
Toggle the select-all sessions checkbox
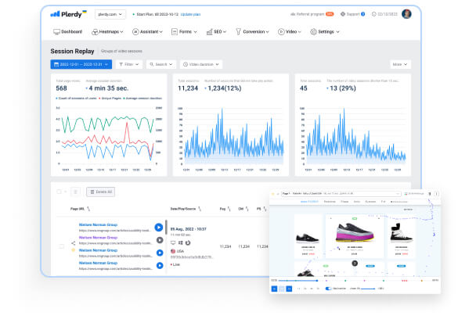[59, 192]
